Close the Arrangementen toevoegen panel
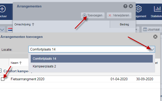This screenshot has width=162, height=101. (155, 37)
